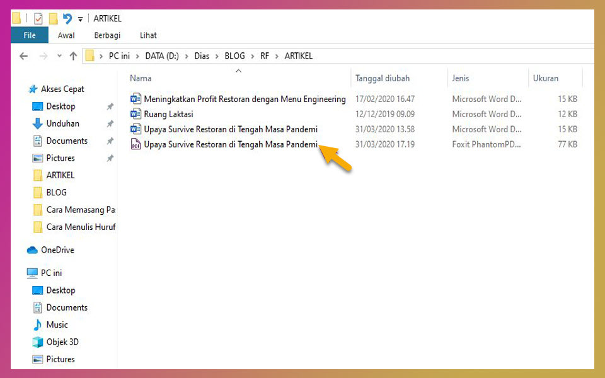Image resolution: width=605 pixels, height=378 pixels.
Task: Open the recent locations dropdown beside navigation arrows
Action: [x=59, y=55]
